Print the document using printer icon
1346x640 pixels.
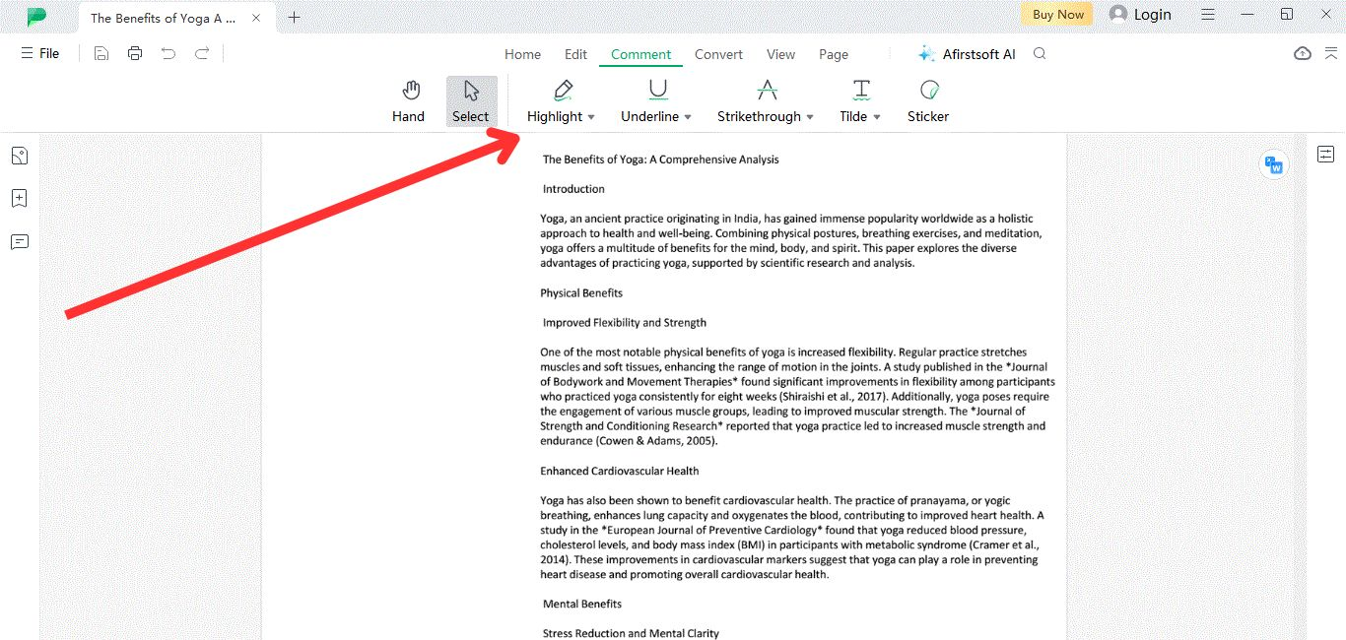coord(135,54)
